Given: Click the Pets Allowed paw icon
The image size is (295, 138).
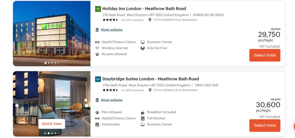Looking at the screenshot, I should coord(97,112).
